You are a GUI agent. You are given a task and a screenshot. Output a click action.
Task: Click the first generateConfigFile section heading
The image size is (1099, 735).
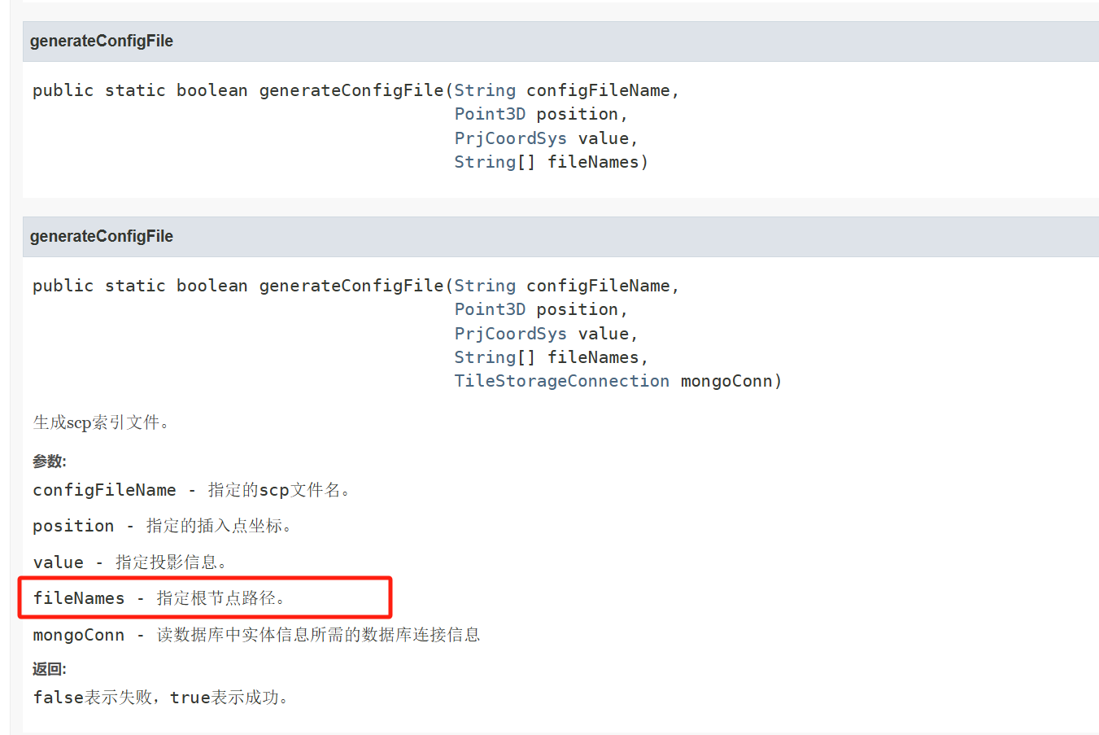pos(102,41)
